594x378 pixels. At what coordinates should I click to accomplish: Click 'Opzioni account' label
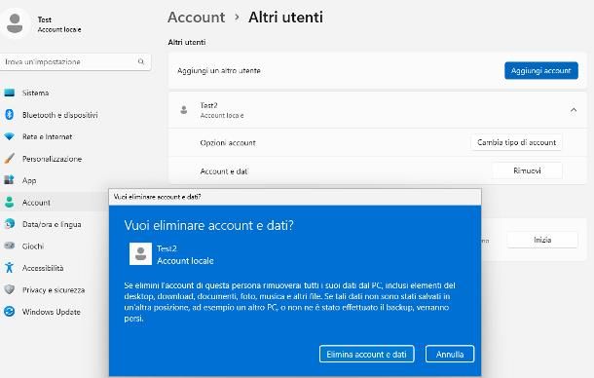[x=228, y=143]
